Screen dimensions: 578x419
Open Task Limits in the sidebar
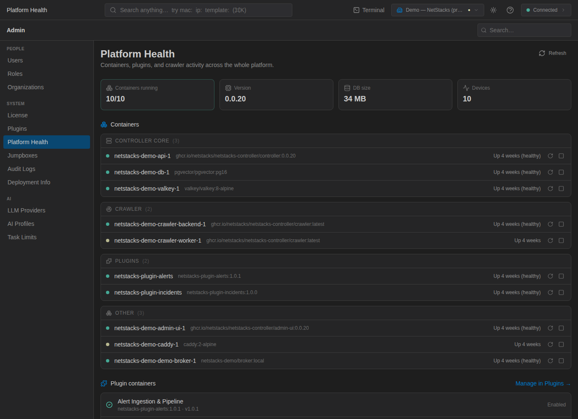pos(46,237)
